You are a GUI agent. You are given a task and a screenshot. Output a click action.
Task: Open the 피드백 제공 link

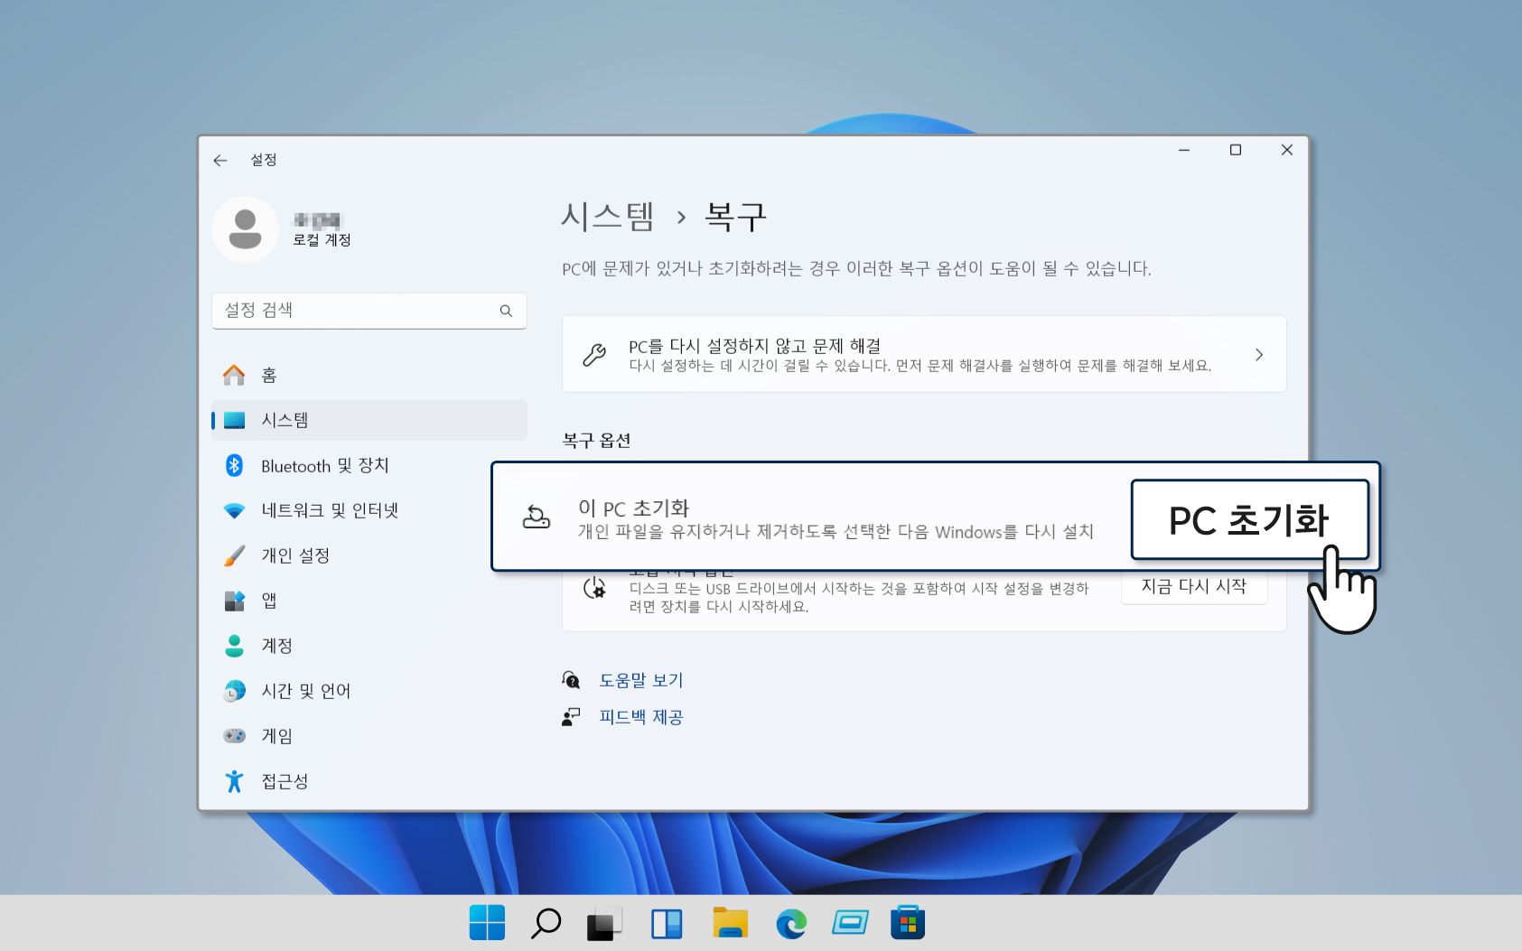641,717
